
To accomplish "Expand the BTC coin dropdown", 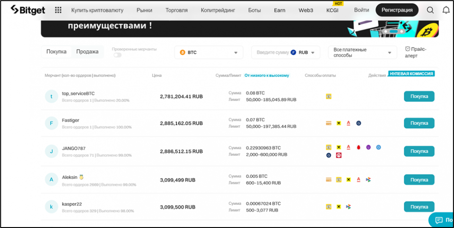I will pos(209,52).
